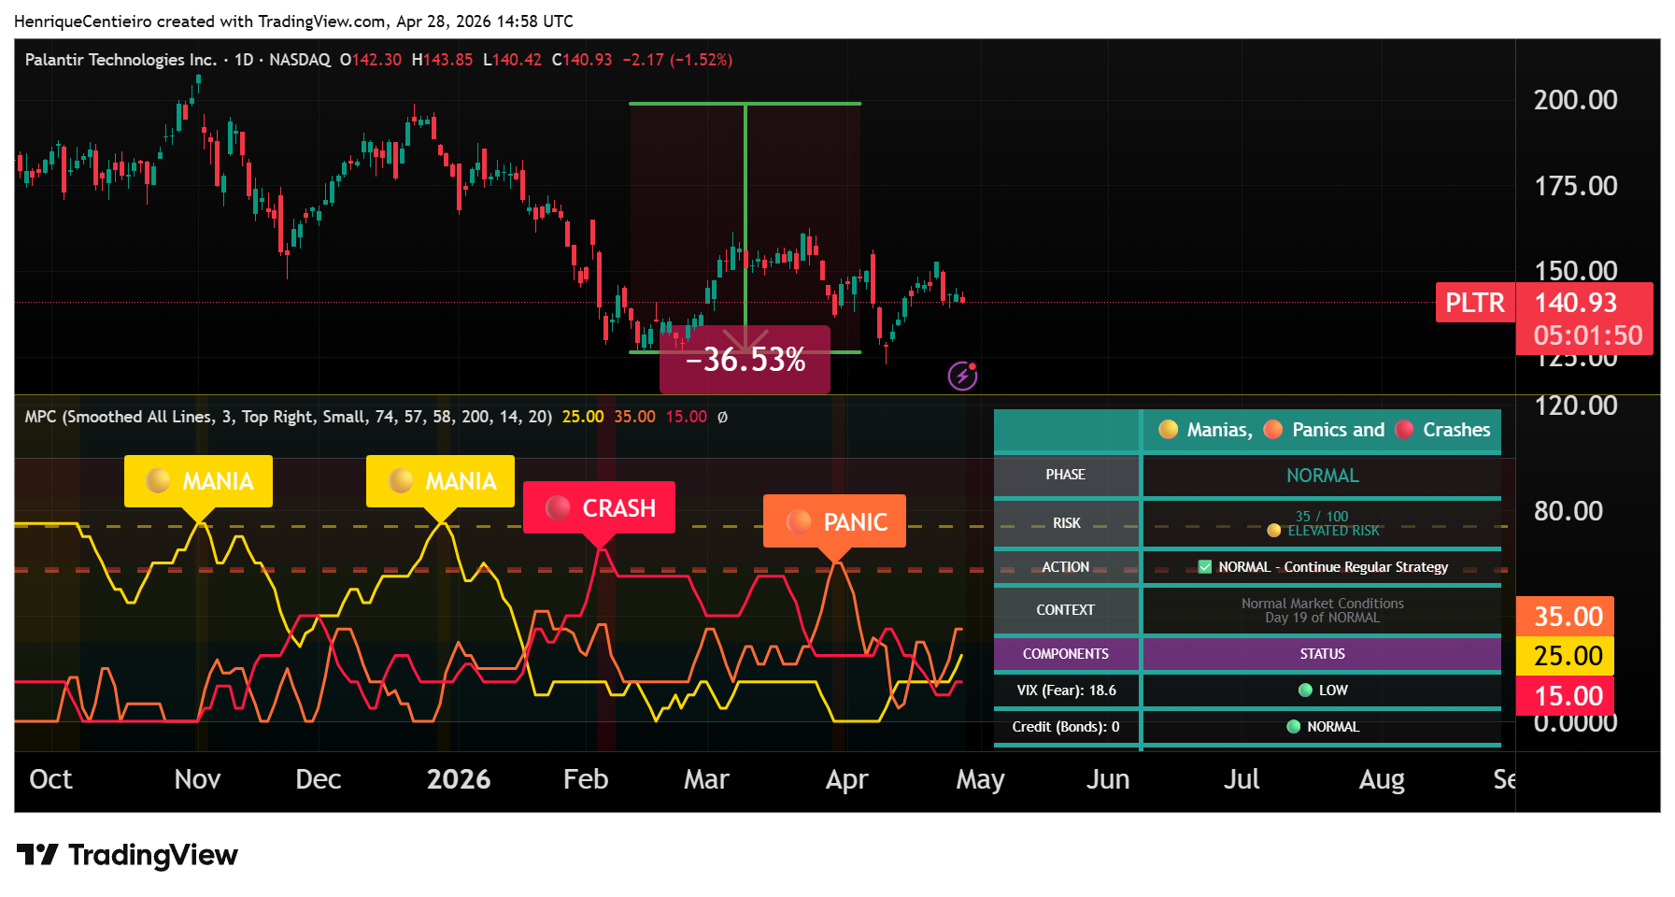Screen dimensions: 1675x897
Task: Click the 200.00 price axis label
Action: point(1575,100)
